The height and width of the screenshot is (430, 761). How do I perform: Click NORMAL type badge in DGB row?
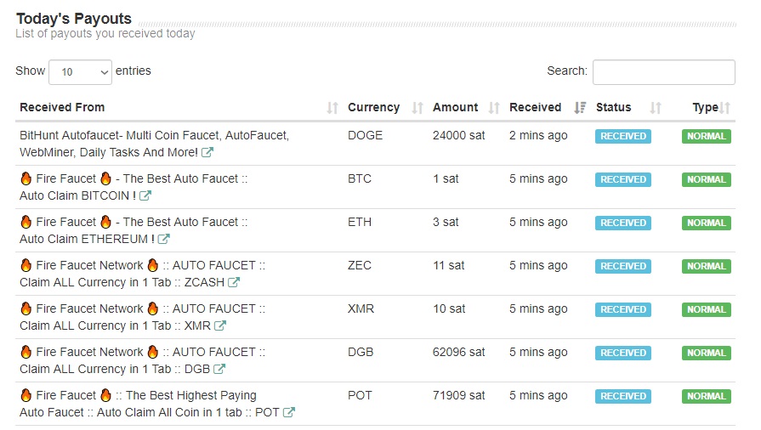pyautogui.click(x=707, y=353)
